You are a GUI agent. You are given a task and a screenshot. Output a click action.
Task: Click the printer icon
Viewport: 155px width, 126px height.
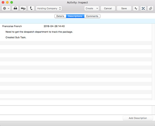click(15, 8)
